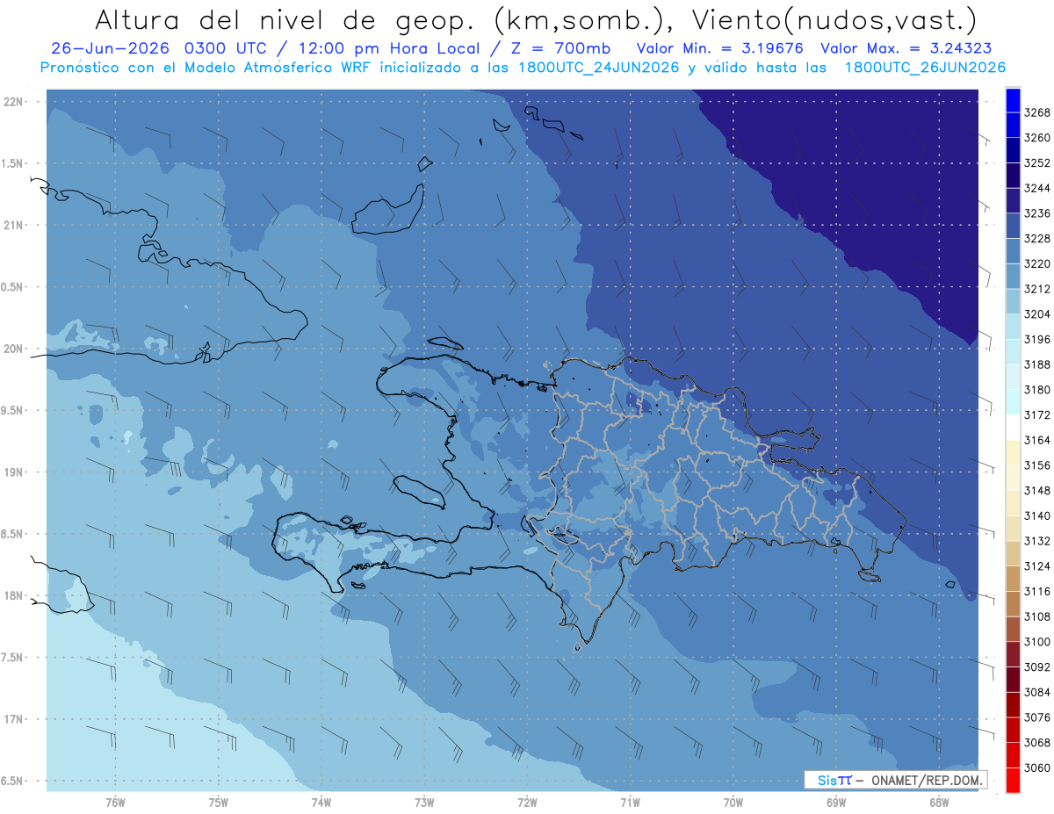Click the '3132' colorbar label

(x=1037, y=541)
